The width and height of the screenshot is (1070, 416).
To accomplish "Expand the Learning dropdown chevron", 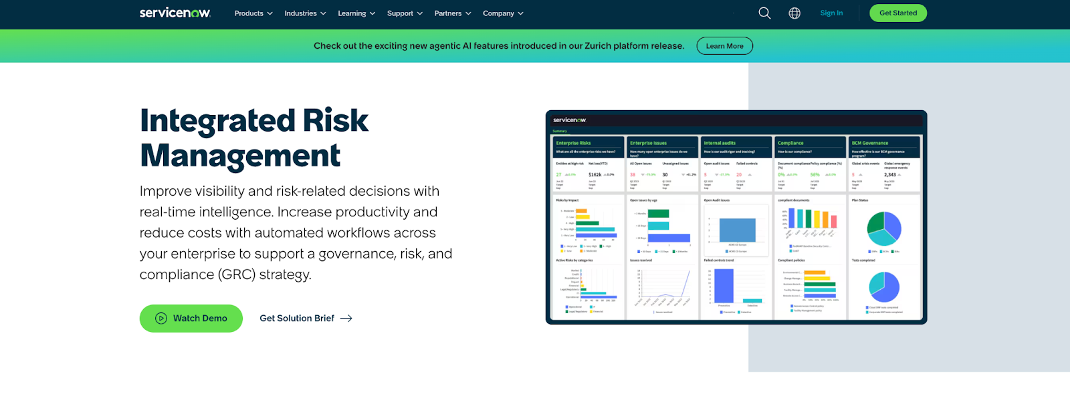I will click(372, 13).
